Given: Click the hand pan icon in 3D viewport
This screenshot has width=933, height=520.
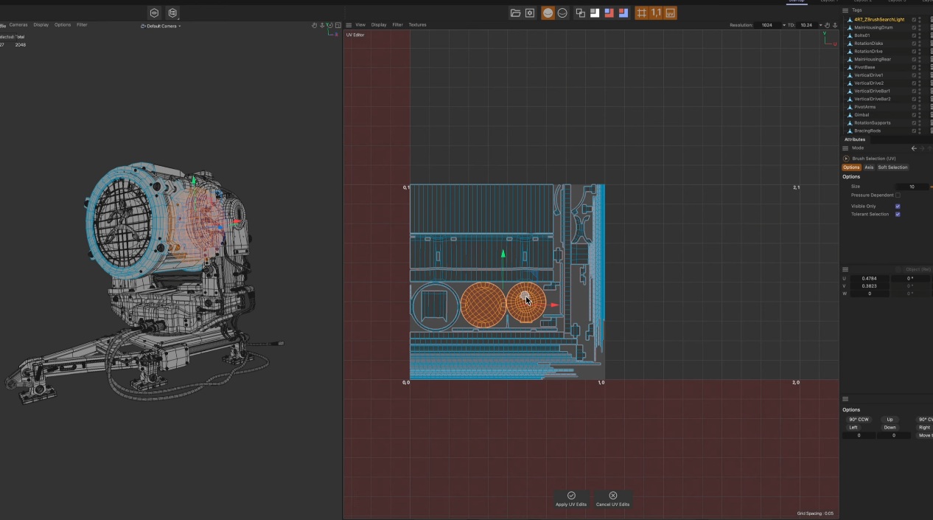Looking at the screenshot, I should tap(314, 25).
